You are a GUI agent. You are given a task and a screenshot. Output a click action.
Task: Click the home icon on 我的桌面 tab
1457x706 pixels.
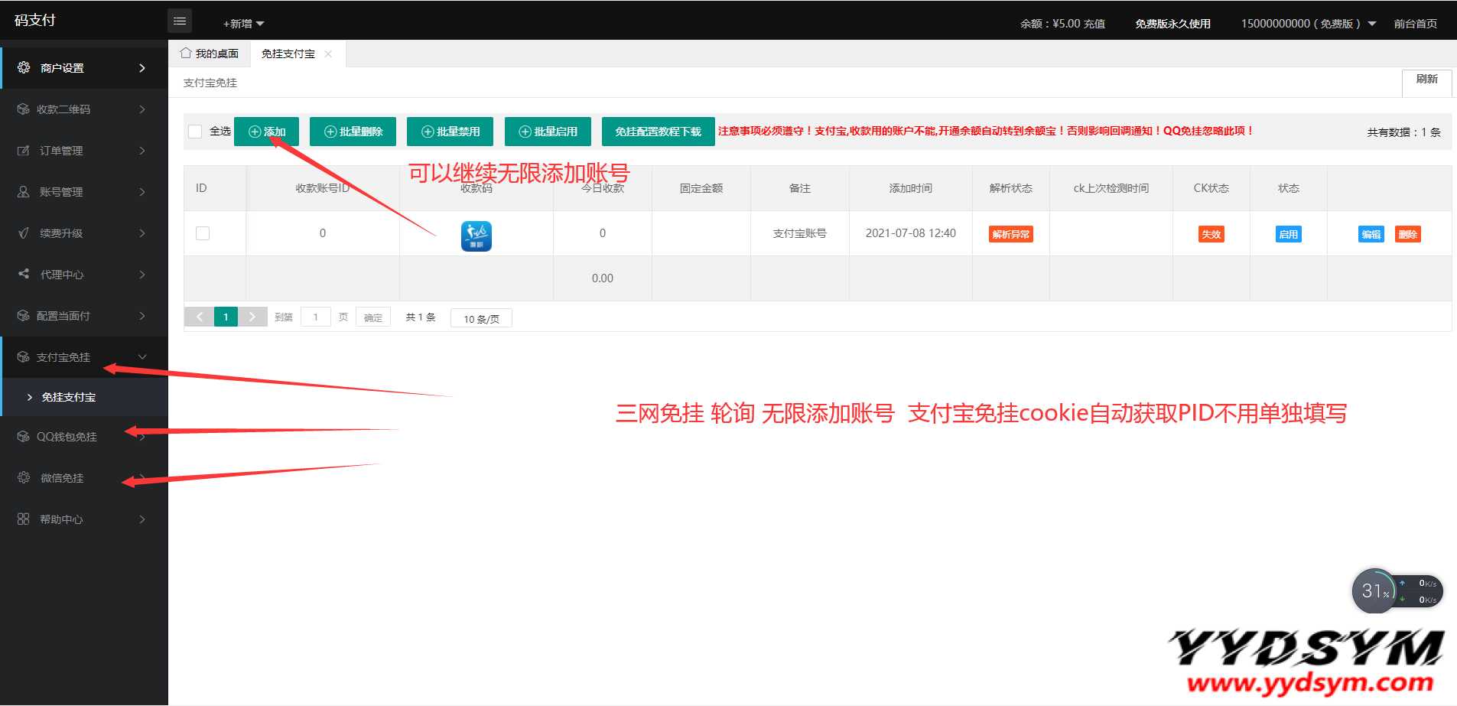186,54
